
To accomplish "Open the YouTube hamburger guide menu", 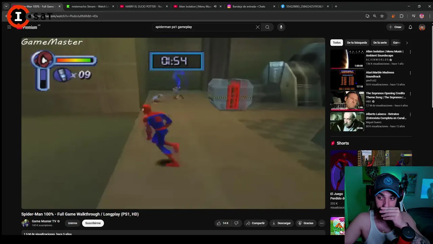I will click(x=9, y=27).
